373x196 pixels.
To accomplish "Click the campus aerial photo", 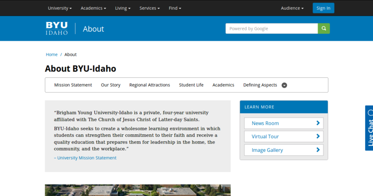I will pos(137,190).
